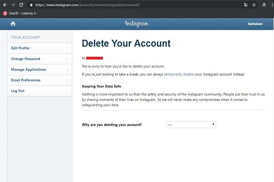Expand the Edit Profile chevron arrow
The width and height of the screenshot is (274, 182).
click(x=68, y=48)
